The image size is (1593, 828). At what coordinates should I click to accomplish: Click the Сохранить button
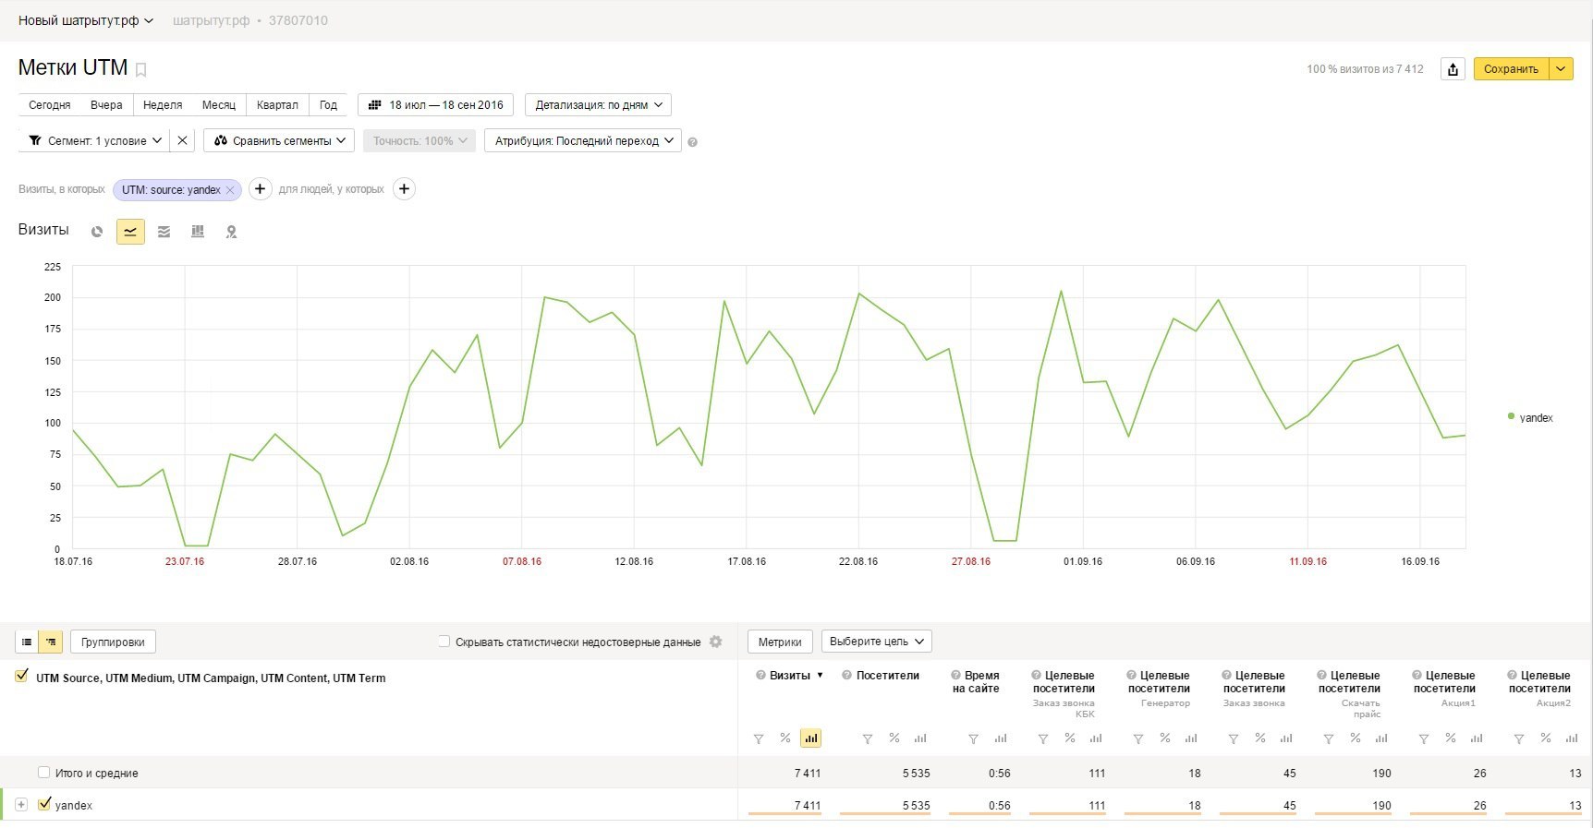1510,69
